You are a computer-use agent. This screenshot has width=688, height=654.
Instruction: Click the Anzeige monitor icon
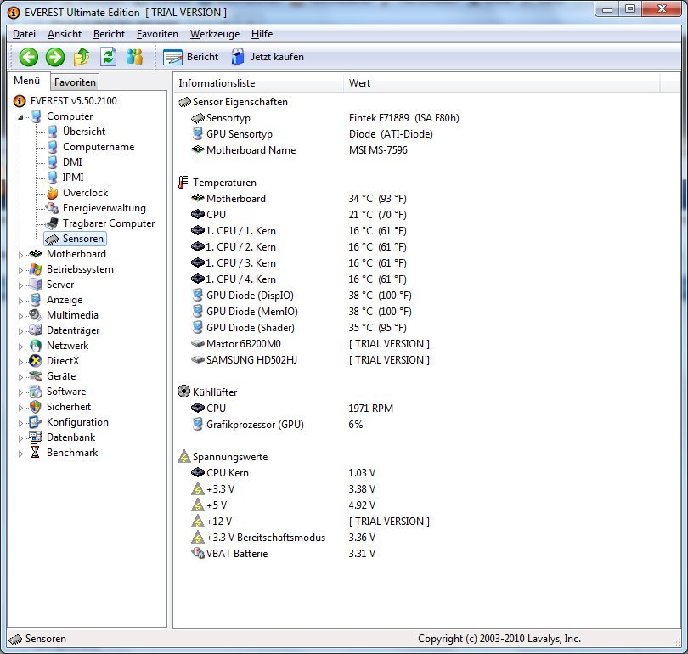click(36, 300)
